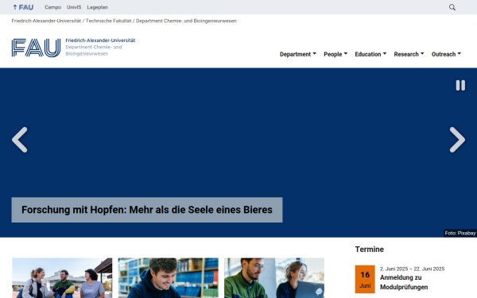
Task: Follow Technische Fakultät breadcrumb link
Action: pyautogui.click(x=108, y=21)
